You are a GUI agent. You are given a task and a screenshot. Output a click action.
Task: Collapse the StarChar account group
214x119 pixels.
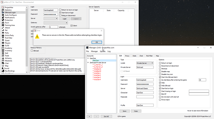pos(88,58)
